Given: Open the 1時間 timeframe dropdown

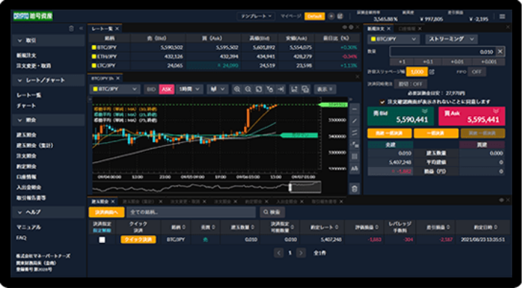Looking at the screenshot, I should pos(189,89).
